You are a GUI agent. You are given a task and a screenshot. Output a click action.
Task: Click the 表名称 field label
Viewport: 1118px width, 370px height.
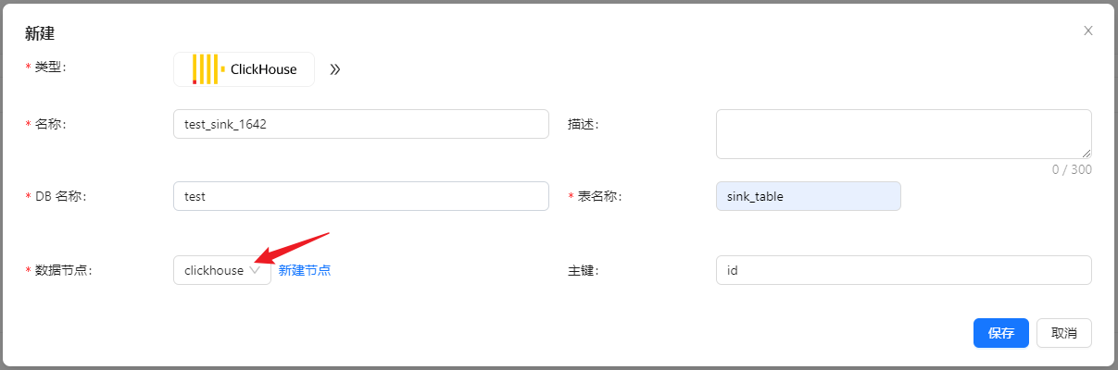coord(597,196)
